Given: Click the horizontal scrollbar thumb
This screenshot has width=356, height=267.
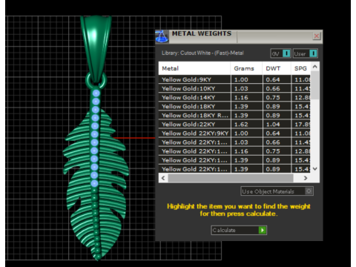Looking at the screenshot, I should pos(231,178).
